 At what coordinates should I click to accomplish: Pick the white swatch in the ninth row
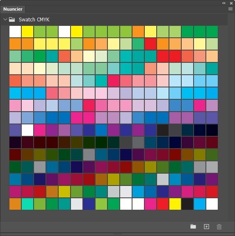[27, 130]
